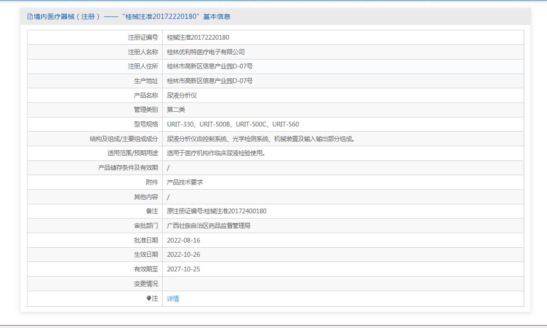Screen dimensions: 547x328
Task: Click the lightbulb icon beside 注
Action: [x=149, y=298]
